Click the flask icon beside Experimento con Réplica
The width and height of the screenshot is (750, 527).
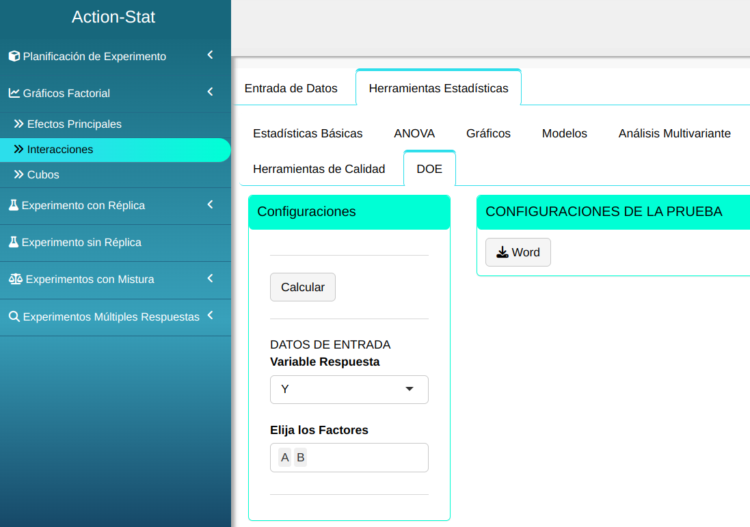tap(13, 205)
